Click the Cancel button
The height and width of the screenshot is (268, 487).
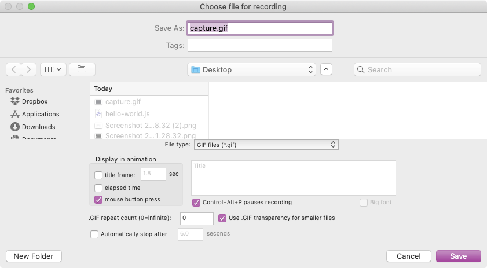[x=408, y=256]
